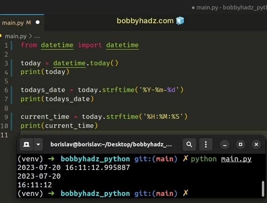
Task: Click 'import' keyword on line 1
Action: [90, 45]
